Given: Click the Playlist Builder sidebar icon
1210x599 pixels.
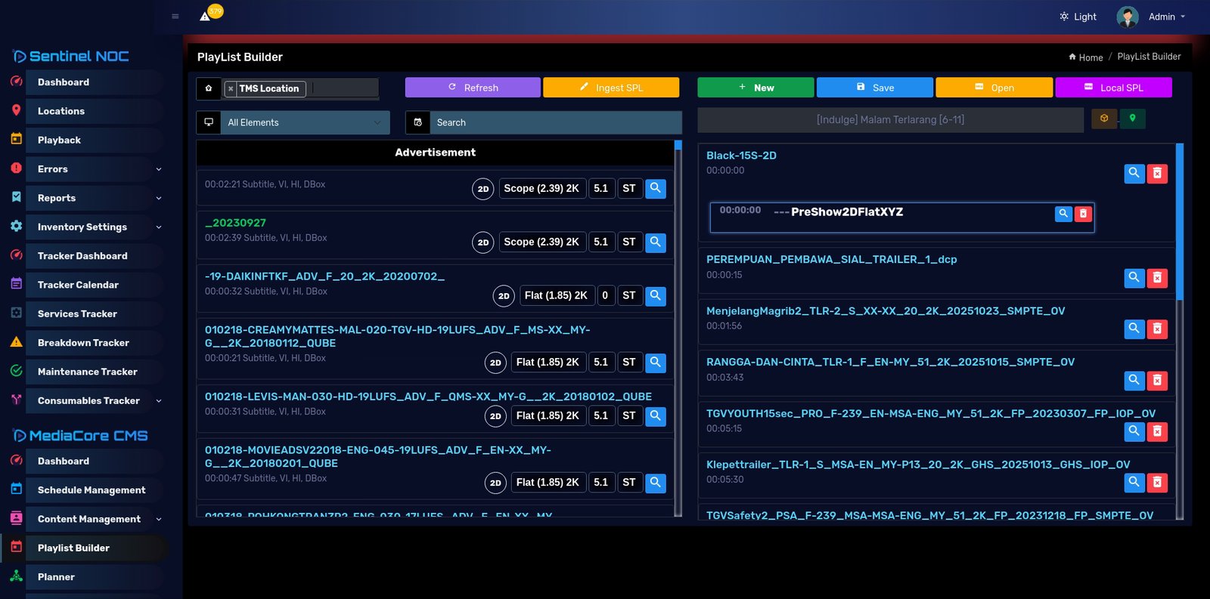Looking at the screenshot, I should pos(16,546).
